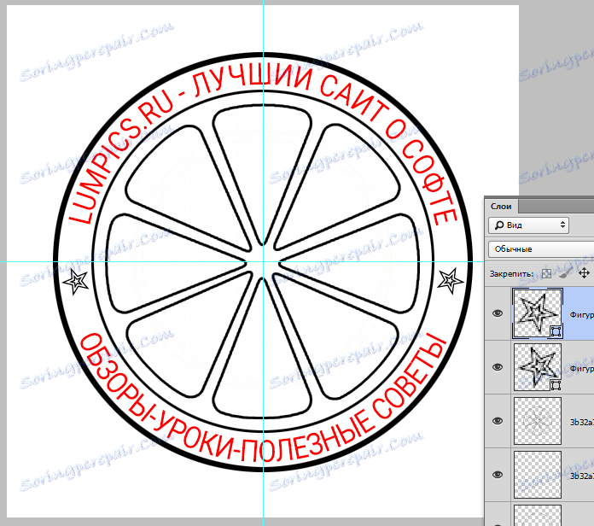This screenshot has height=526, width=594.
Task: Select the unselected Фигура layer name
Action: (582, 368)
